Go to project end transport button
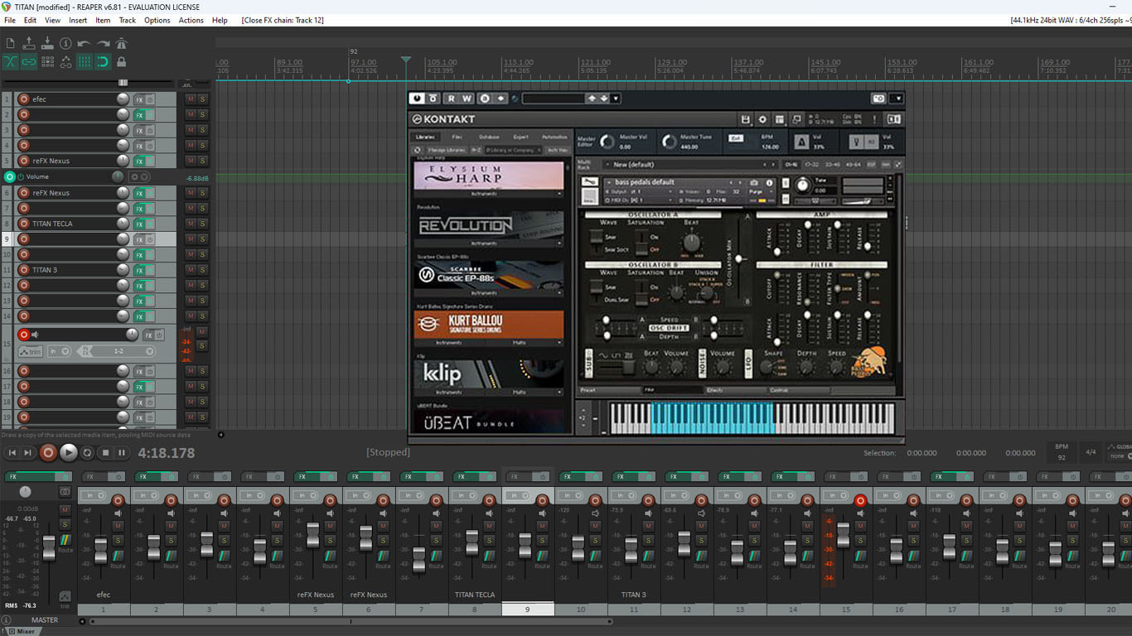The height and width of the screenshot is (636, 1132). 27,453
